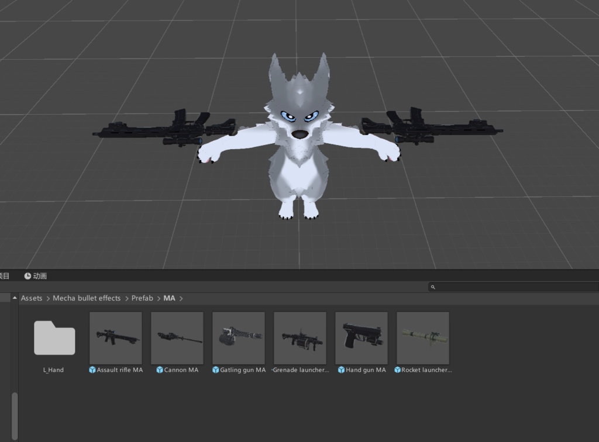Expand the chevron after Prefab in breadcrumb
Viewport: 599px width, 442px height.
point(159,299)
